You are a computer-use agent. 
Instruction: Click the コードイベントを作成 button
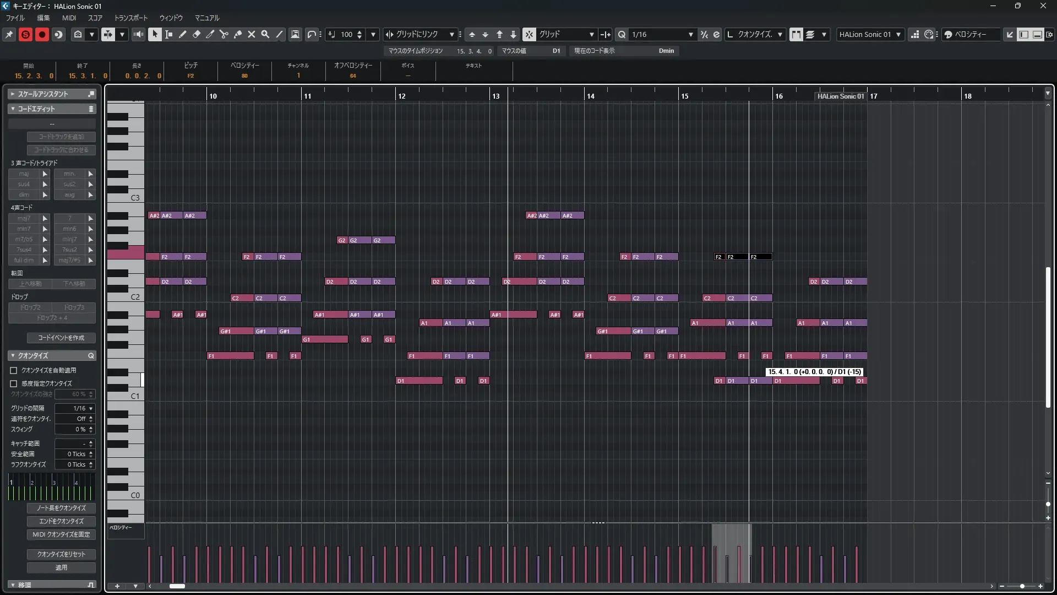pyautogui.click(x=61, y=338)
